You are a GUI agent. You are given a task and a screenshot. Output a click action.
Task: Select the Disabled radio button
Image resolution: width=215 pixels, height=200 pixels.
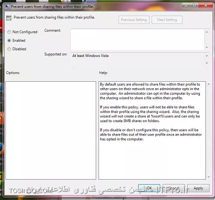9,49
